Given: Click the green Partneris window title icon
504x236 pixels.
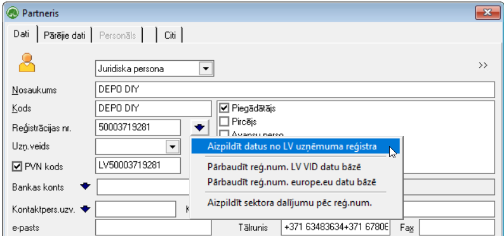Looking at the screenshot, I should (x=13, y=13).
